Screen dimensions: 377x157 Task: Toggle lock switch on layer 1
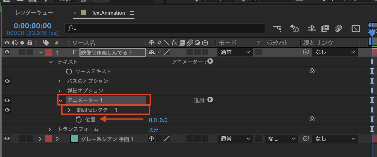(30, 52)
